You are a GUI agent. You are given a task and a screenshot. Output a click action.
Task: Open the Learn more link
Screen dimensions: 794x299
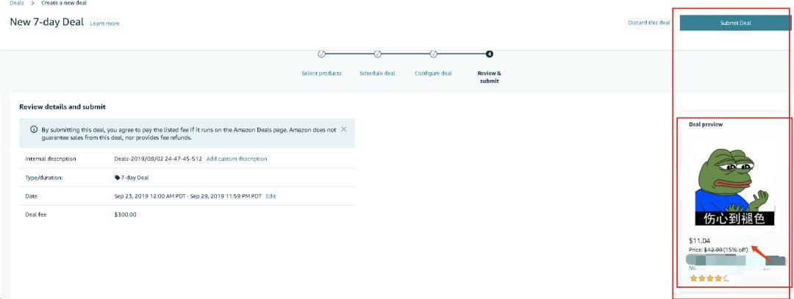click(x=105, y=24)
